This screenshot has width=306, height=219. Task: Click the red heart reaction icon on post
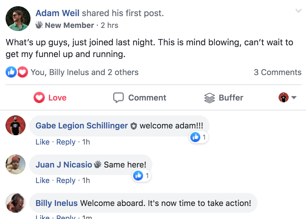[23, 72]
